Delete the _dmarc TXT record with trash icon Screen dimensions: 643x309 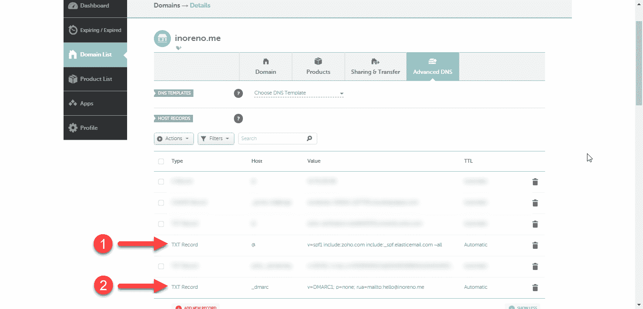(x=535, y=287)
